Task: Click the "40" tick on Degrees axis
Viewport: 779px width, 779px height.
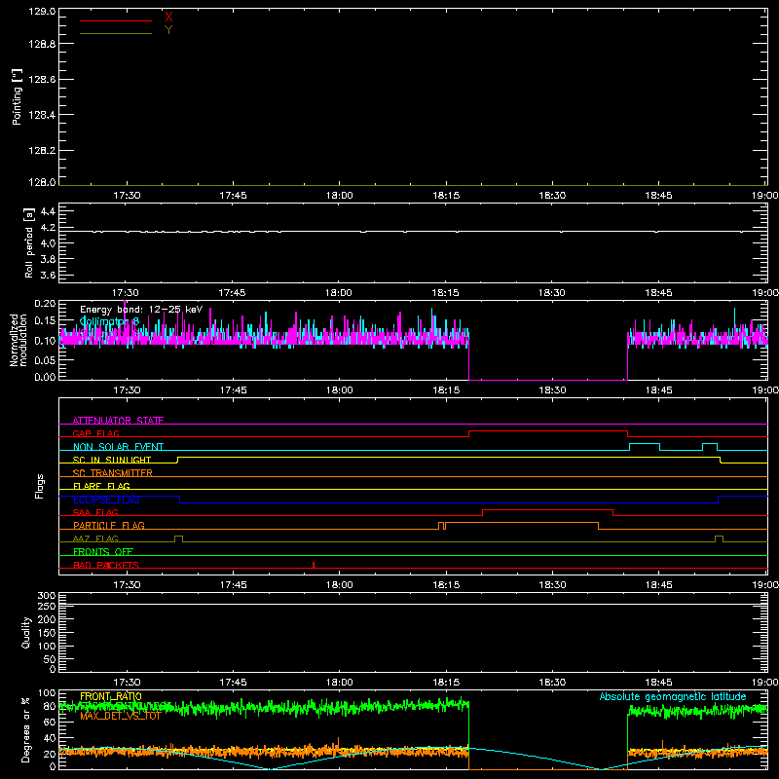Action: coord(50,738)
